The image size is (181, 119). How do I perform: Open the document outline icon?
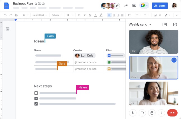[8, 29]
